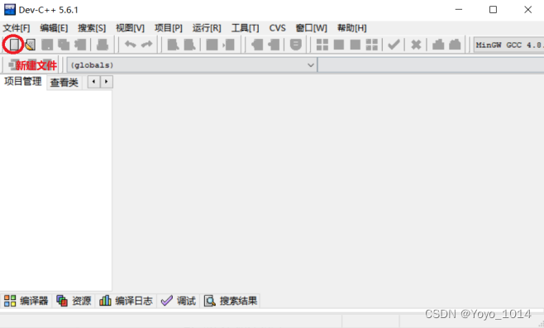This screenshot has width=544, height=328.
Task: Open the 编译日志 bottom tab
Action: point(126,301)
